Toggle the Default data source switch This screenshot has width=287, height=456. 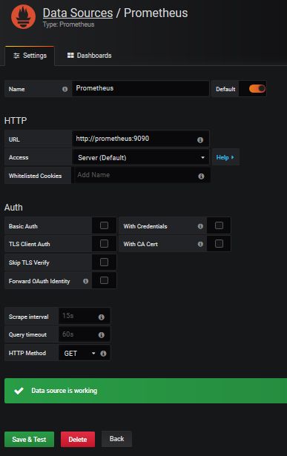257,89
